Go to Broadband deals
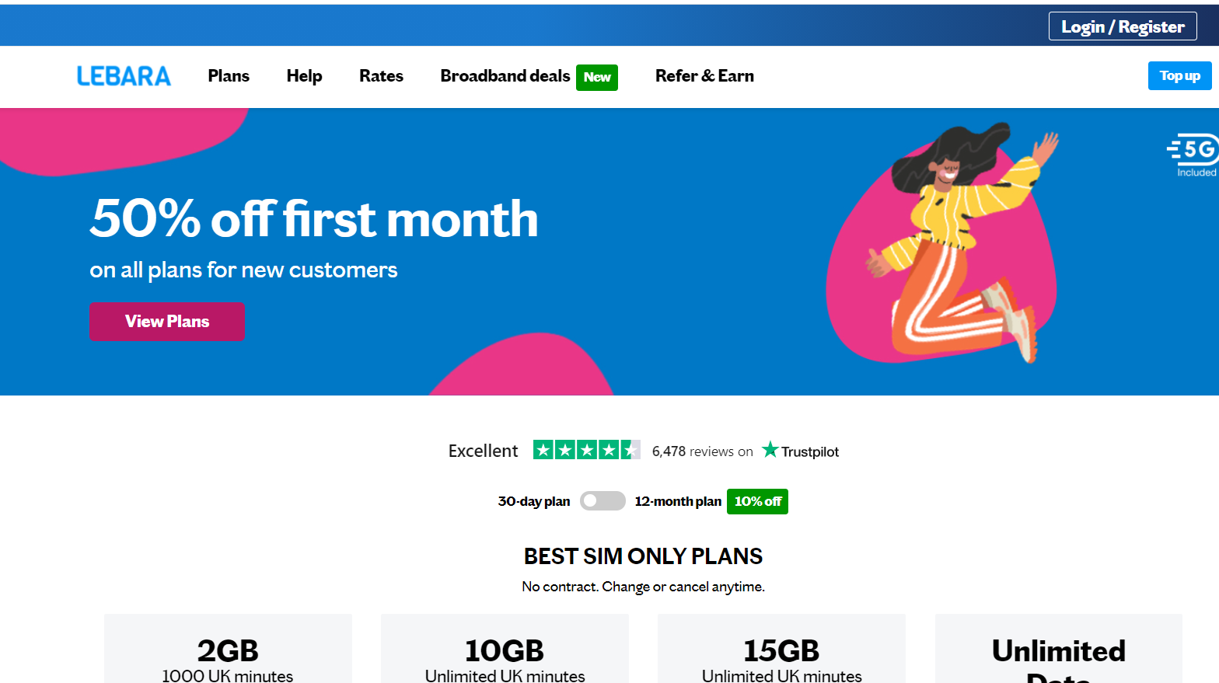This screenshot has width=1219, height=683. pos(505,76)
